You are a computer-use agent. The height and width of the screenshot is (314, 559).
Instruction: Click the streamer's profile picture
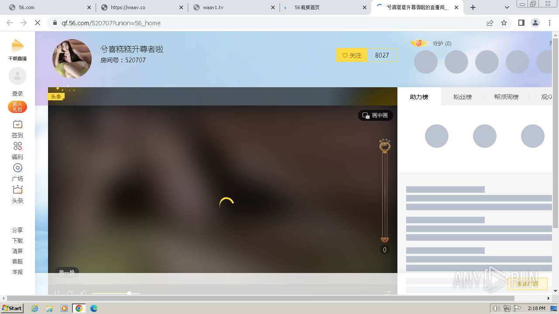(72, 59)
